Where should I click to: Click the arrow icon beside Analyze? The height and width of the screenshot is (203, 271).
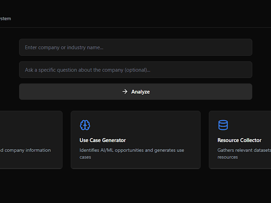coord(125,92)
